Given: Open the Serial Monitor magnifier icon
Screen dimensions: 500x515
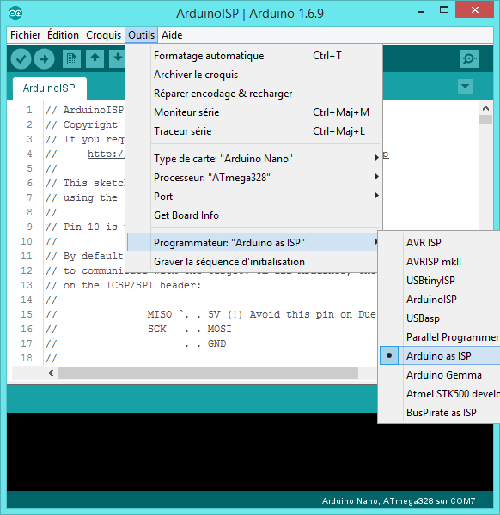Looking at the screenshot, I should pyautogui.click(x=469, y=59).
